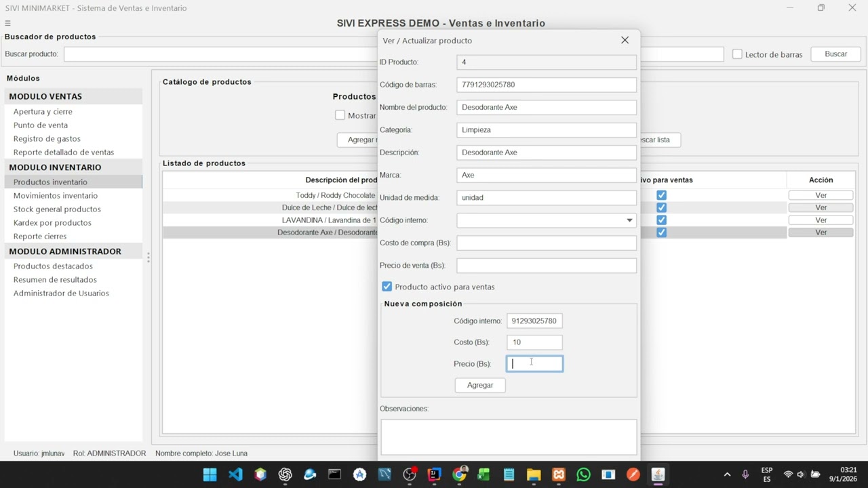The width and height of the screenshot is (868, 488).
Task: Click the Nombre del producto field
Action: click(x=547, y=107)
